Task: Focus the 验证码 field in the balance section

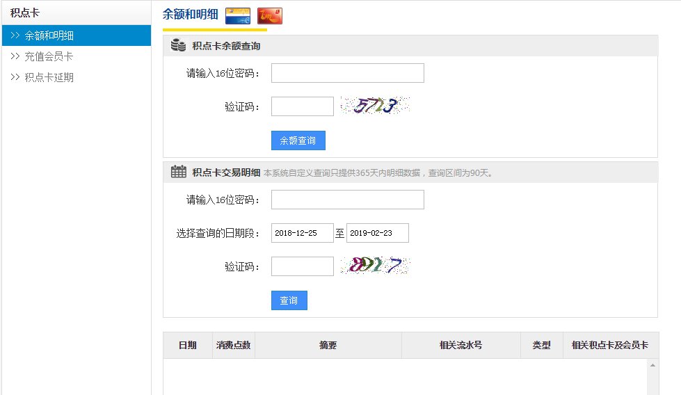Action: point(303,106)
